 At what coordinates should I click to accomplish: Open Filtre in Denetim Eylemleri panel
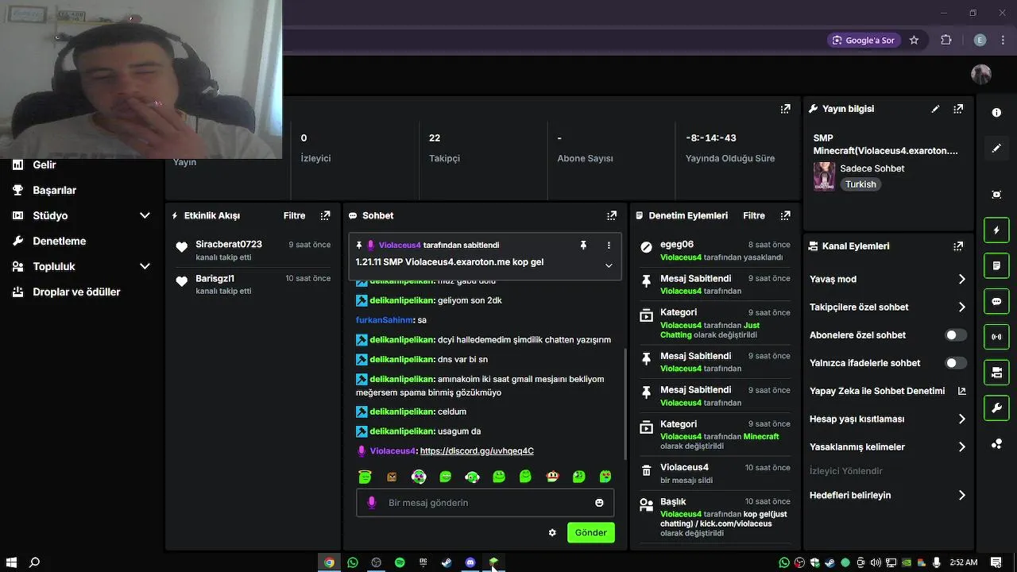(x=754, y=215)
